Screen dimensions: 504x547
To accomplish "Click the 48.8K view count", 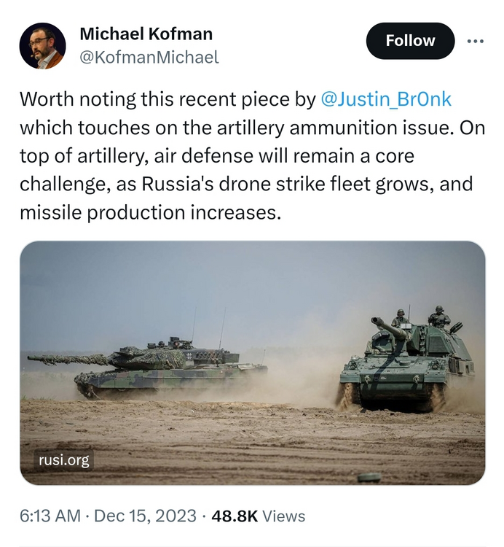I will click(233, 516).
